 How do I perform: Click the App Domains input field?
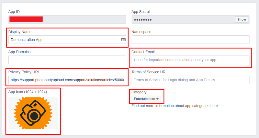click(67, 60)
